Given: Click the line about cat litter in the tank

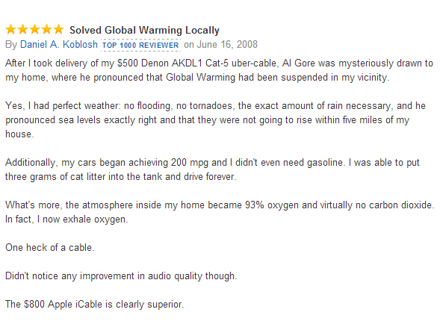Looking at the screenshot, I should [121, 177].
